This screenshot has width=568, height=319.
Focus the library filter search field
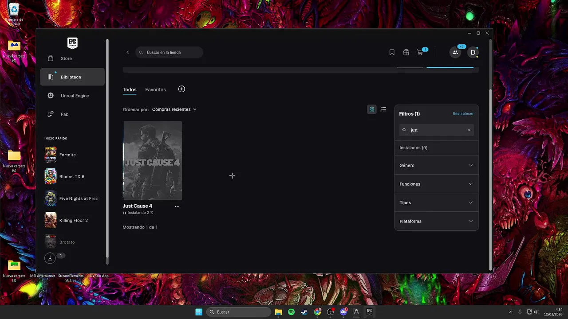coord(437,130)
